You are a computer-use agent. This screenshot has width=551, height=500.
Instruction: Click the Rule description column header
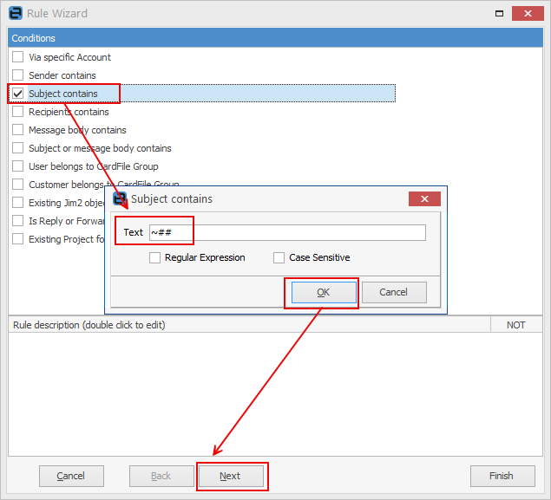(249, 325)
